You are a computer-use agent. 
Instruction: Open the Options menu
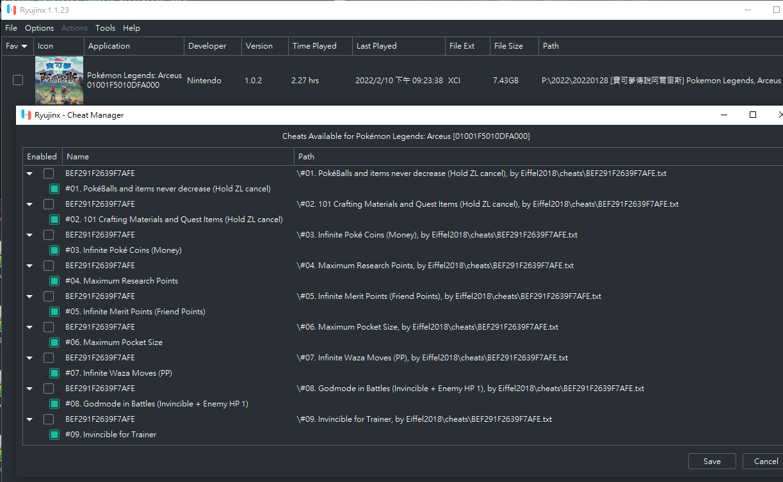click(x=40, y=28)
